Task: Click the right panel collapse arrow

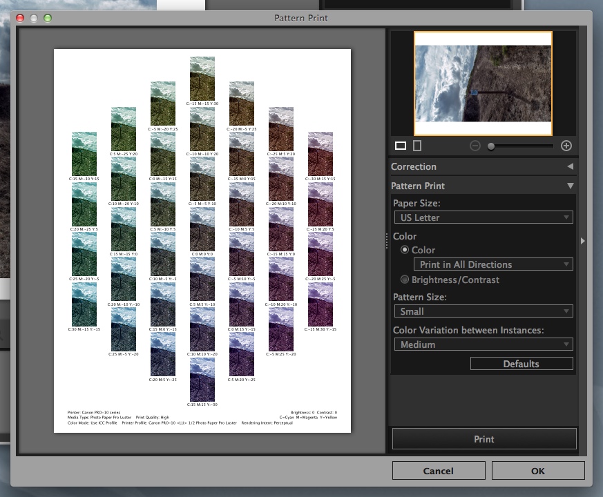Action: (583, 241)
